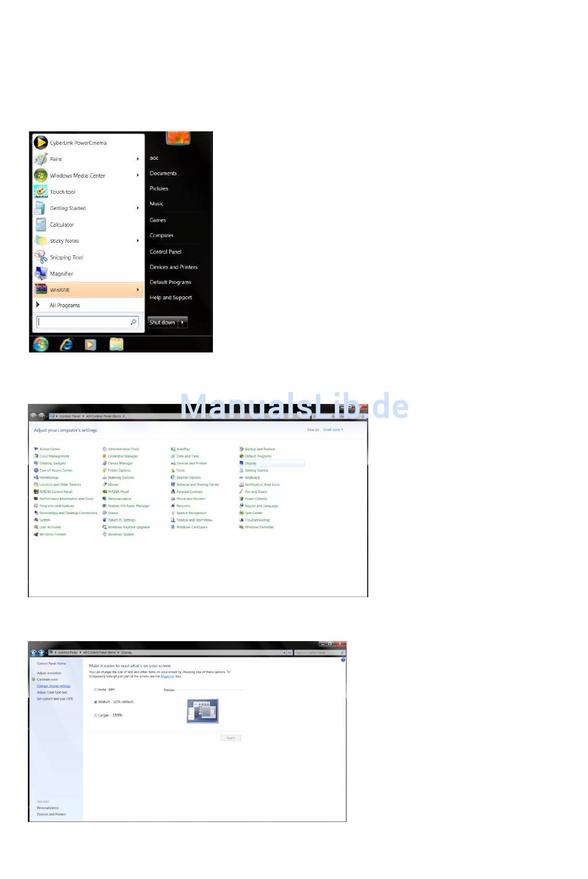Screen dimensions: 588x879
Task: Open WinRAR highlighted Start menu entry
Action: click(88, 289)
